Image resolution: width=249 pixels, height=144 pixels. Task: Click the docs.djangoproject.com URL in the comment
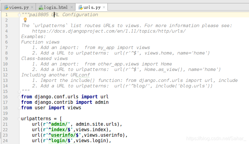[x=109, y=31]
